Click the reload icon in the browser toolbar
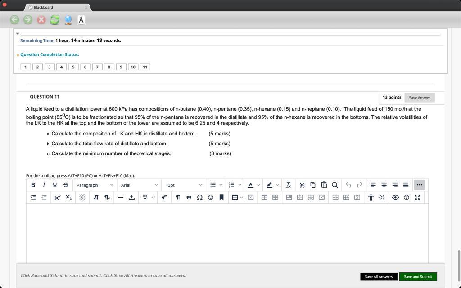The height and width of the screenshot is (288, 461). (x=54, y=19)
